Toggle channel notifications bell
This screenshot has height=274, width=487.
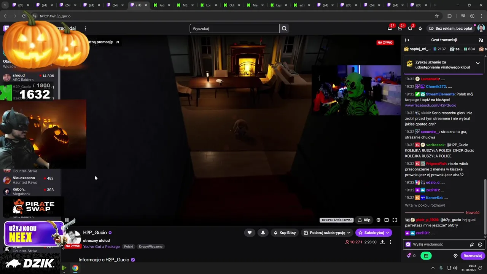263,233
